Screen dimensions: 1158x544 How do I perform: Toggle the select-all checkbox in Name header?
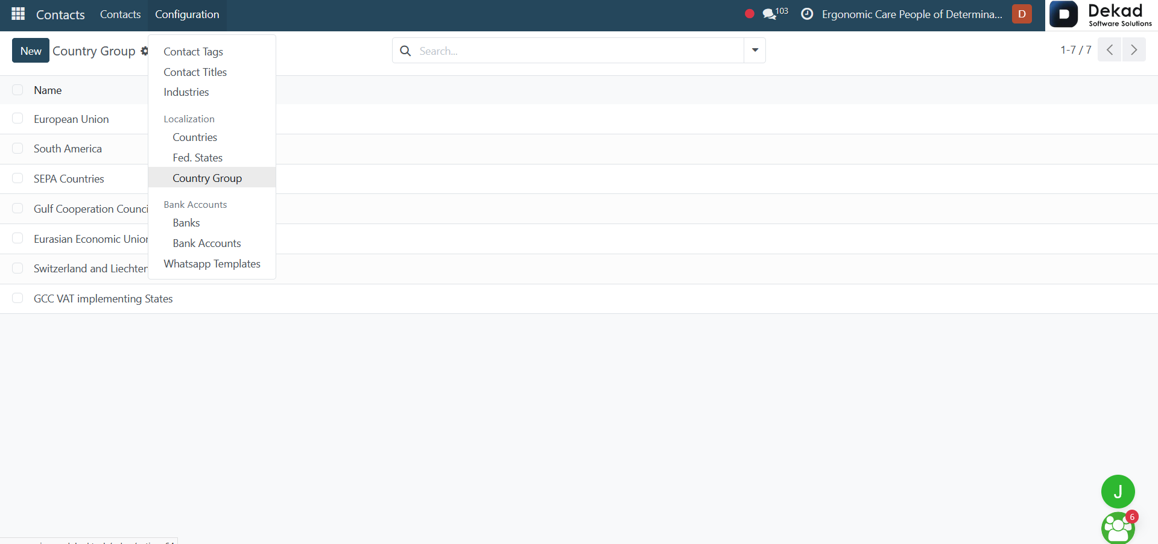[17, 90]
